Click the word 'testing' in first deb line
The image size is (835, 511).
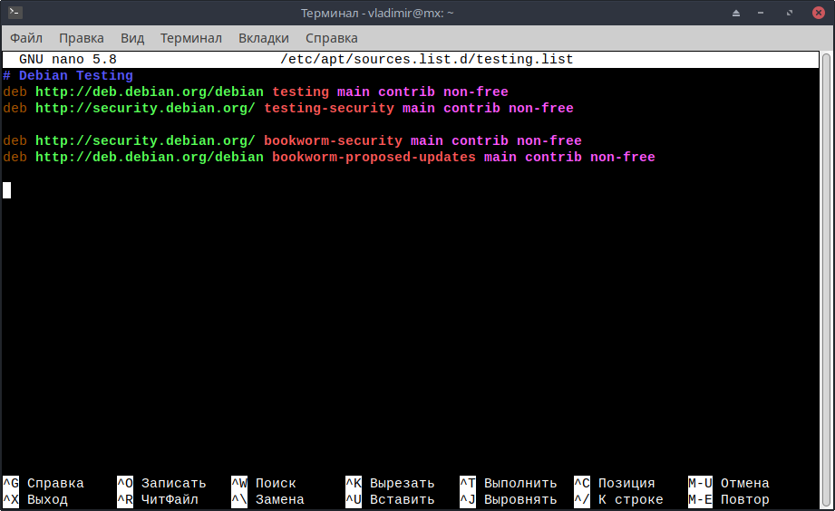pos(300,92)
